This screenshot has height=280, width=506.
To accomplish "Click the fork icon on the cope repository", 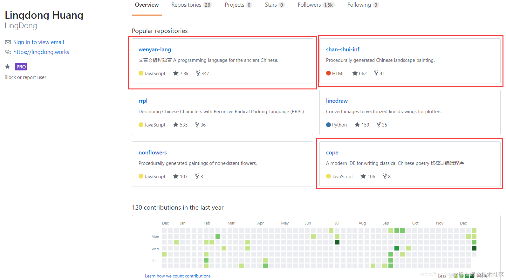I will tap(385, 176).
